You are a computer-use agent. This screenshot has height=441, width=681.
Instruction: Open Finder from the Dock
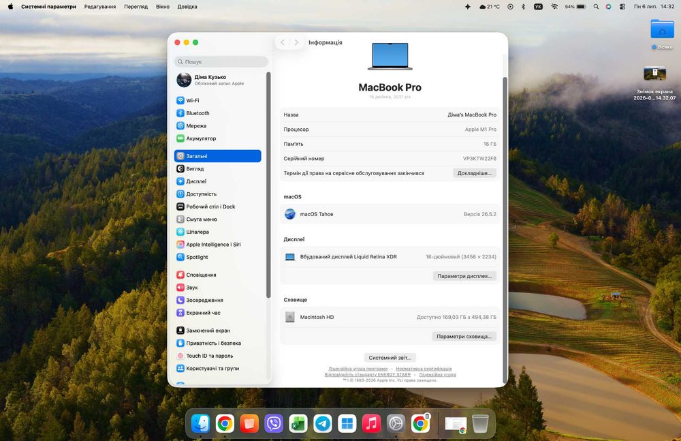point(200,423)
